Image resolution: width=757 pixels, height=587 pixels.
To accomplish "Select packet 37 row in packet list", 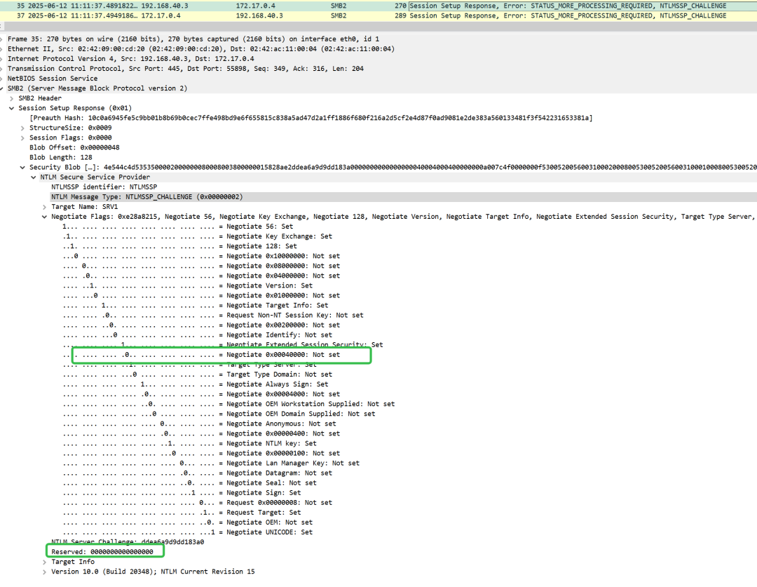I will 378,16.
